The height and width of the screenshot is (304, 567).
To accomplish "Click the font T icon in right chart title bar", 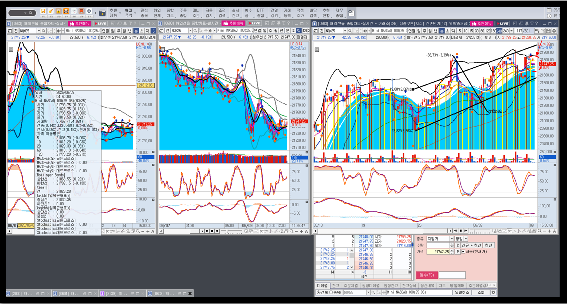I will tap(531, 24).
